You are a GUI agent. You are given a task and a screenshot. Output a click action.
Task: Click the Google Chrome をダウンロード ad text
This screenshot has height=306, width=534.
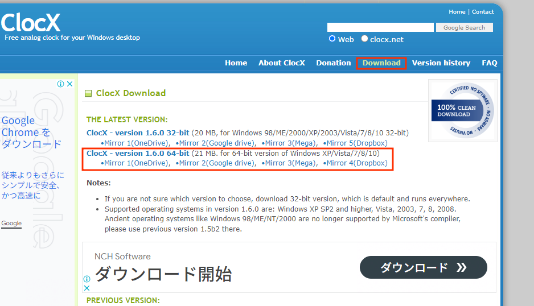click(x=31, y=133)
